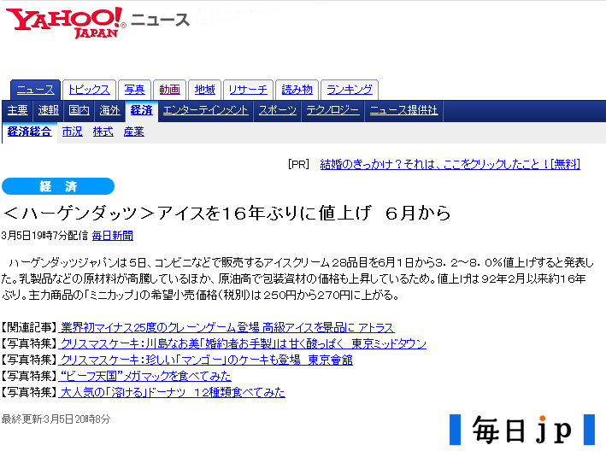The image size is (606, 457).
Task: Select the 海外 category
Action: (x=109, y=110)
